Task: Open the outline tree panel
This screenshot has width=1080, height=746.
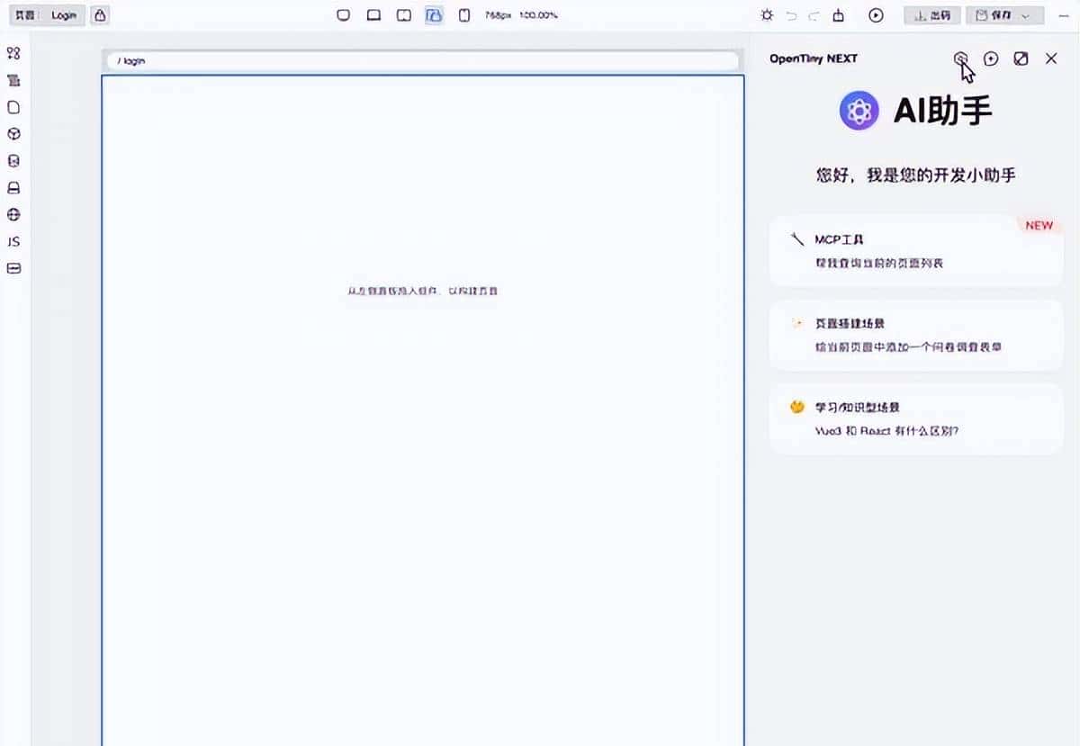Action: pos(13,80)
